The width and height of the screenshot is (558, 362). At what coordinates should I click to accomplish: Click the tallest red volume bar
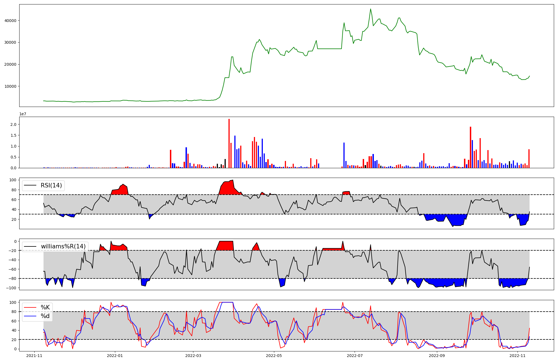(x=229, y=143)
